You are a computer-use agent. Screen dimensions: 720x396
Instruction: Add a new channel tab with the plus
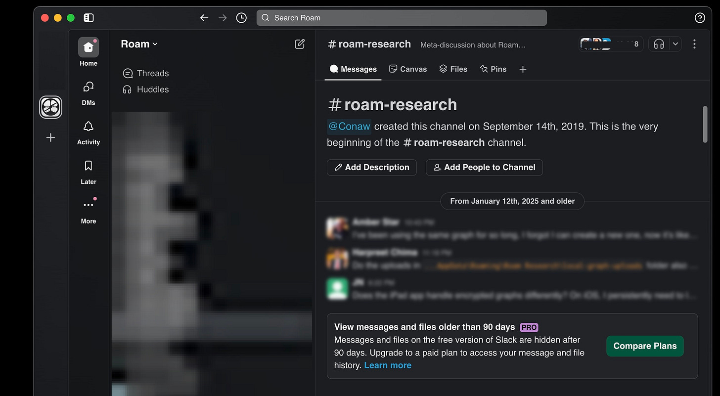523,69
